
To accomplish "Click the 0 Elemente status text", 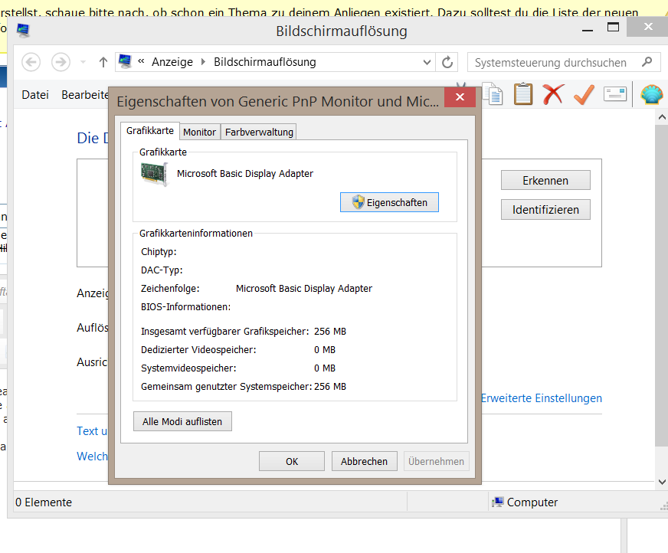I will (44, 502).
